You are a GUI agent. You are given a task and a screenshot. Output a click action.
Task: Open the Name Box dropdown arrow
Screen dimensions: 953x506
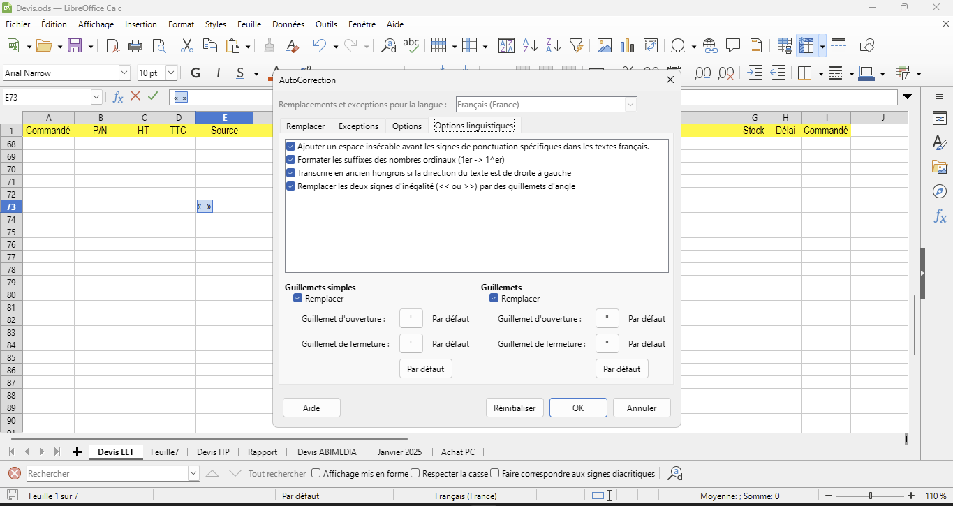[96, 97]
